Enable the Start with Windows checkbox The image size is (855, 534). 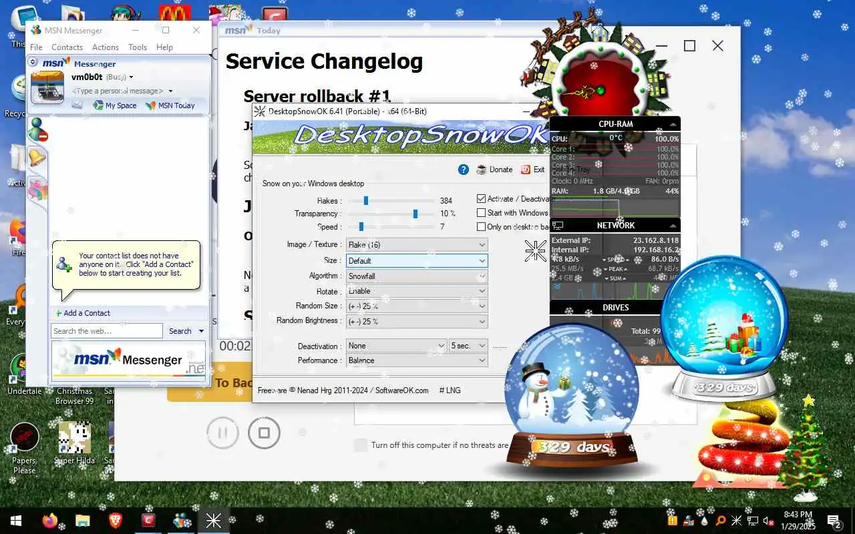(481, 213)
